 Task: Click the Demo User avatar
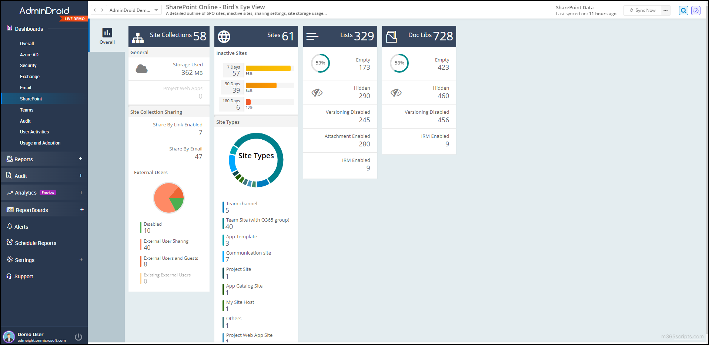9,337
